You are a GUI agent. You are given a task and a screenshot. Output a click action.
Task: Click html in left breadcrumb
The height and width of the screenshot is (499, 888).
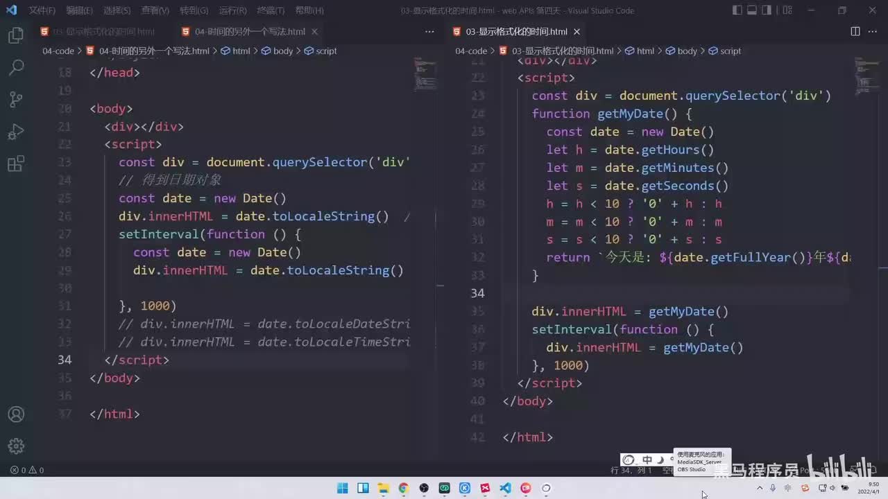click(x=241, y=51)
